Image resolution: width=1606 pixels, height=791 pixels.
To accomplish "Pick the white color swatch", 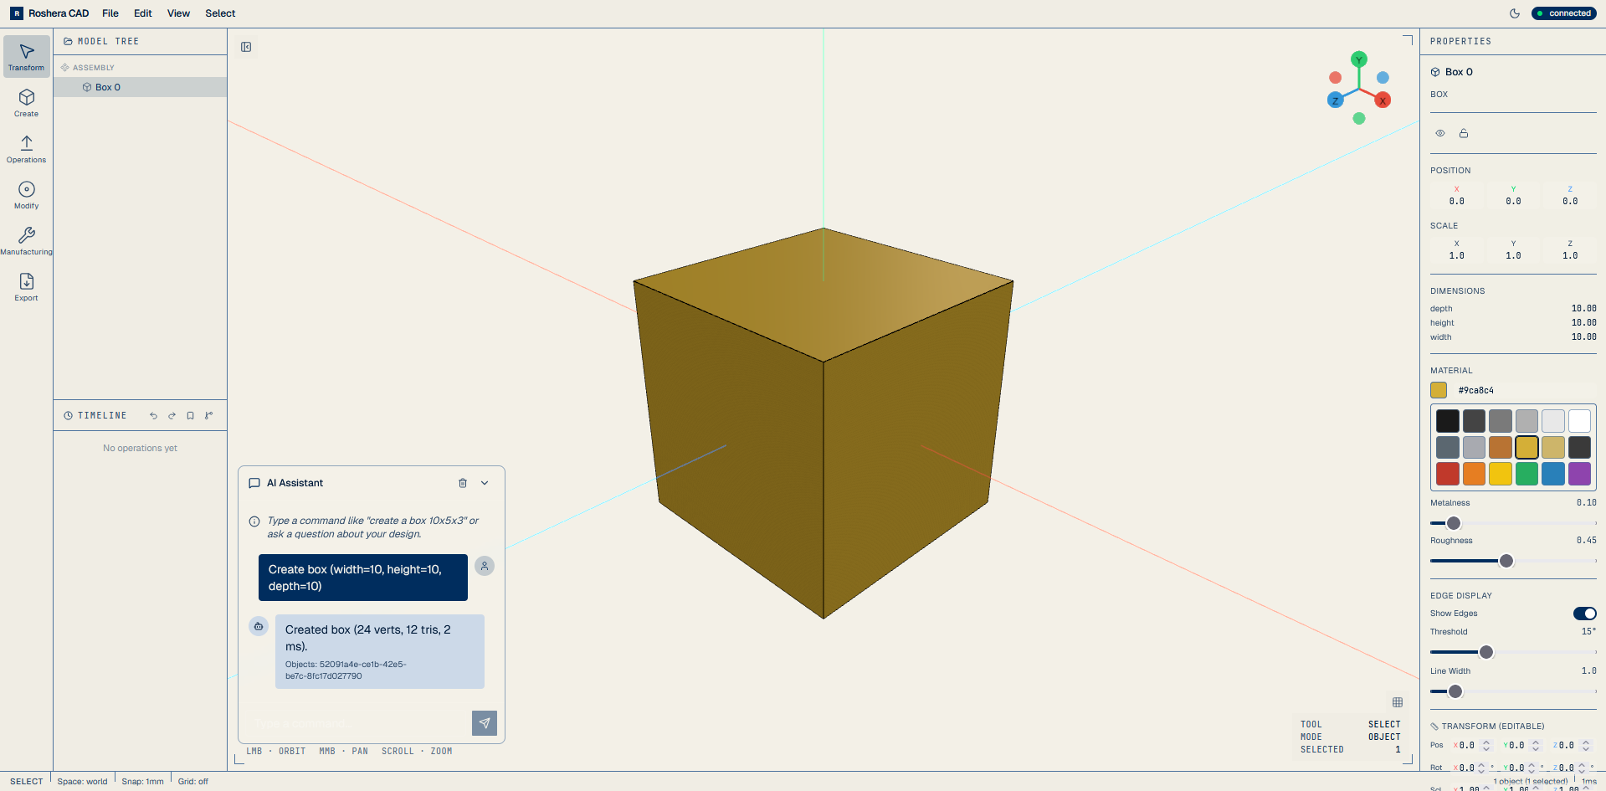I will click(1579, 421).
